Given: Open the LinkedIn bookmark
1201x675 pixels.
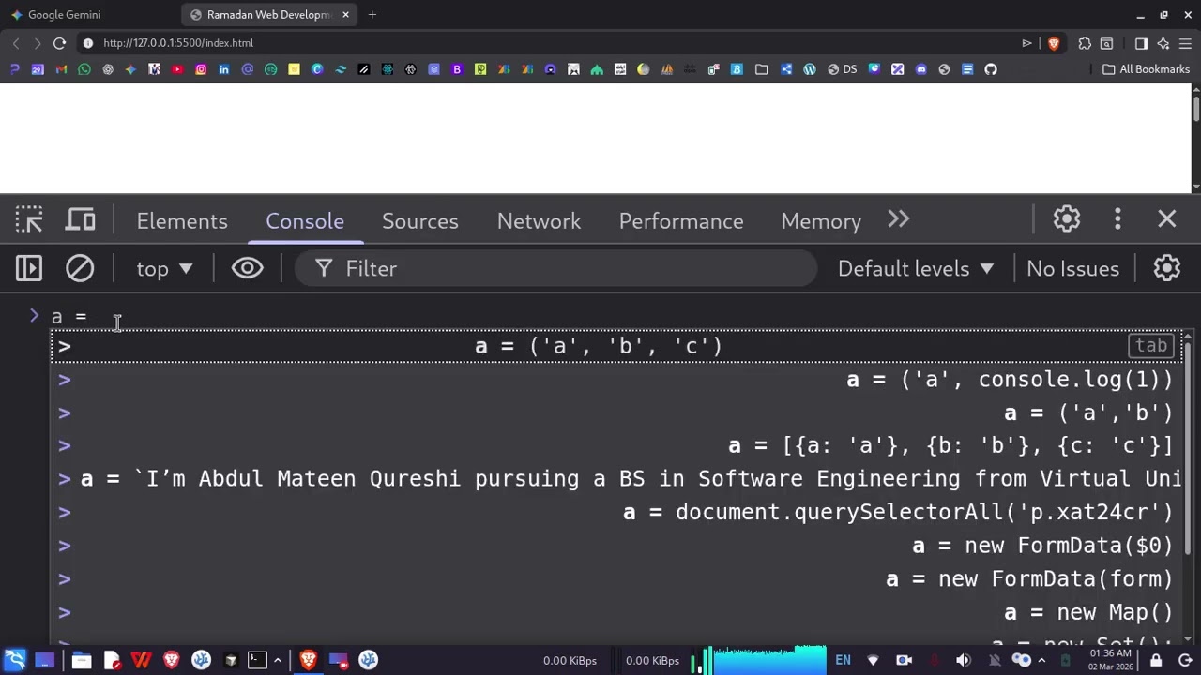Looking at the screenshot, I should click(224, 69).
